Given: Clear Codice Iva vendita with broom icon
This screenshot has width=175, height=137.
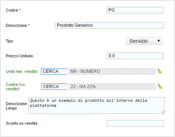Looking at the screenshot, I should pos(160,86).
